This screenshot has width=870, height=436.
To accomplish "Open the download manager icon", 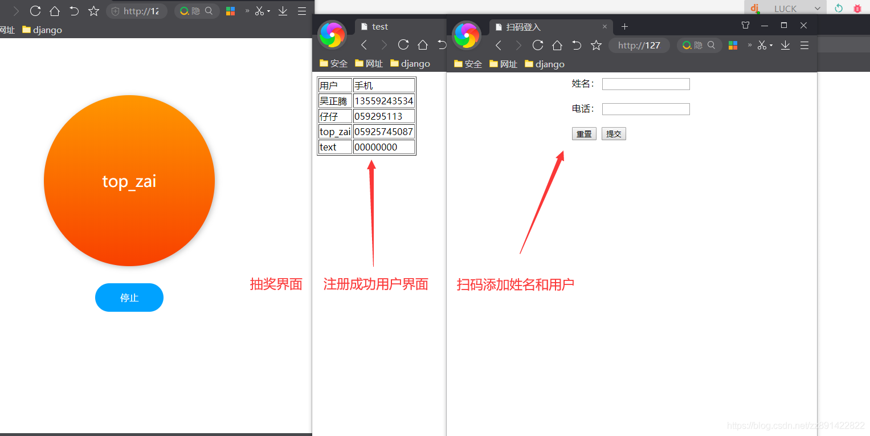I will pos(283,10).
